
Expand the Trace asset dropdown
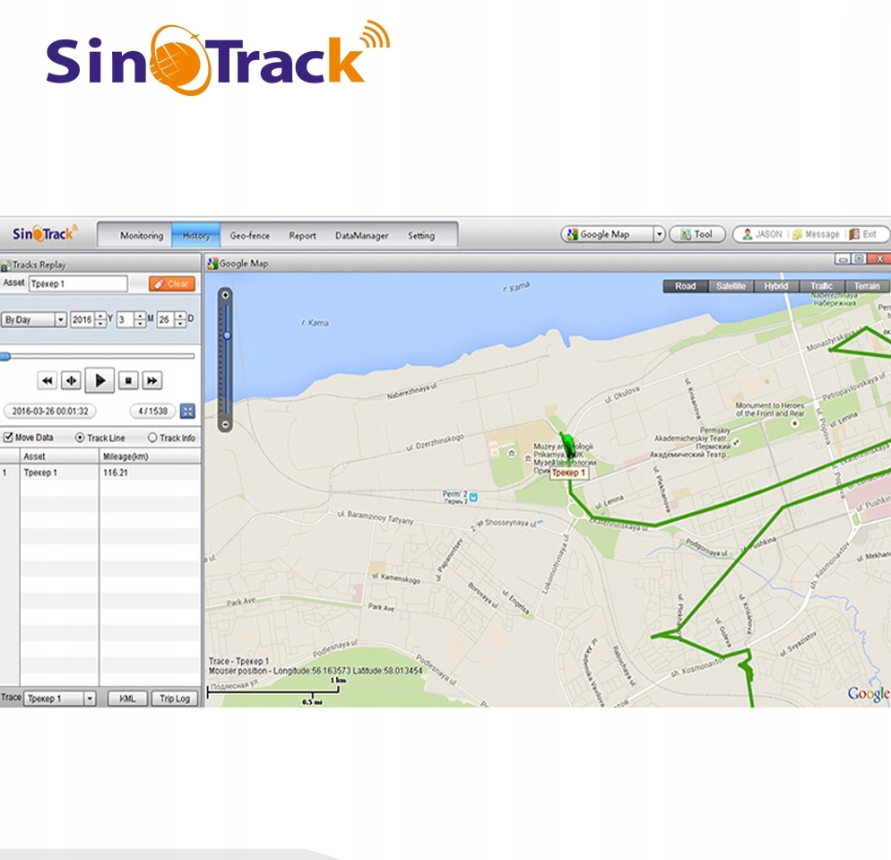(x=90, y=698)
